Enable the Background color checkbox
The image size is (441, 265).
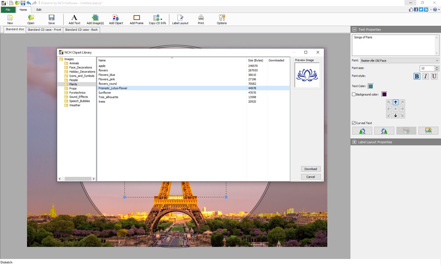[354, 94]
